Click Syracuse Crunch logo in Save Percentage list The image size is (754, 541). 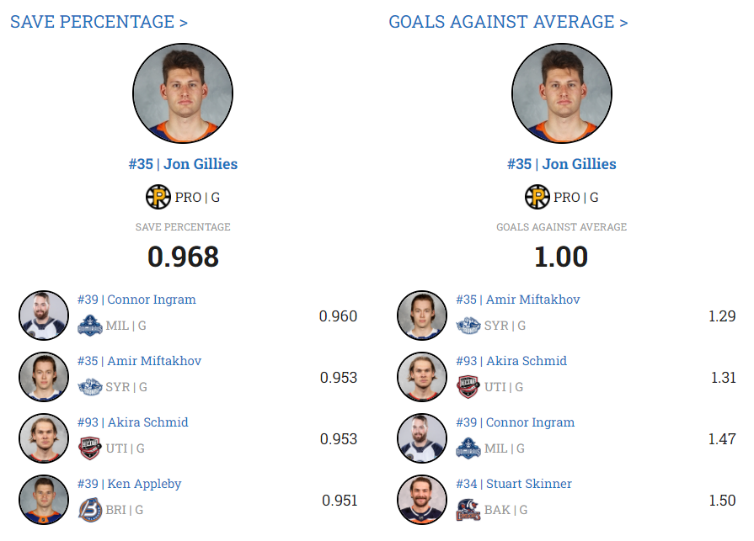tap(89, 387)
